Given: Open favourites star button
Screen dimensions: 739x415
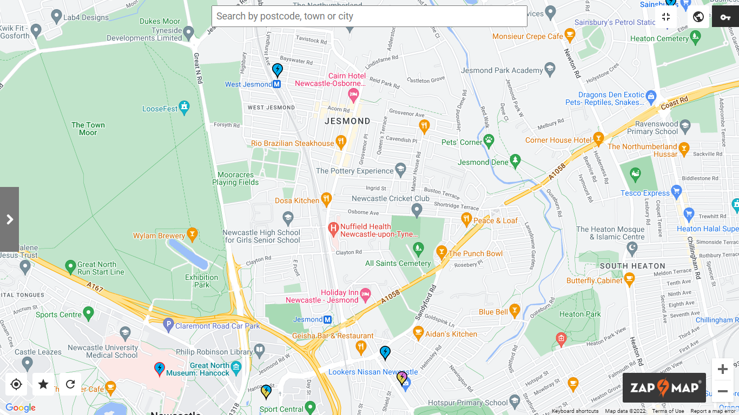Looking at the screenshot, I should coord(43,384).
